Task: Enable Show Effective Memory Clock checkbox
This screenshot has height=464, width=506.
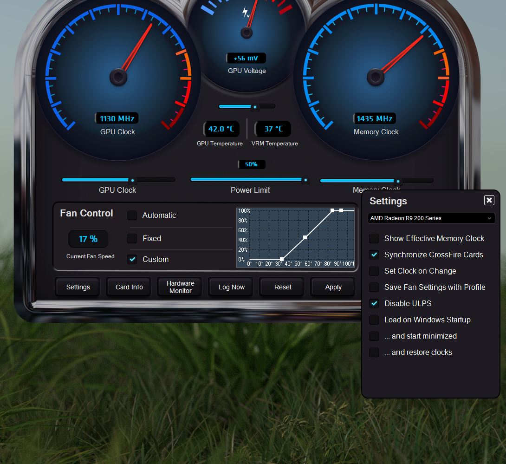Action: pos(374,238)
